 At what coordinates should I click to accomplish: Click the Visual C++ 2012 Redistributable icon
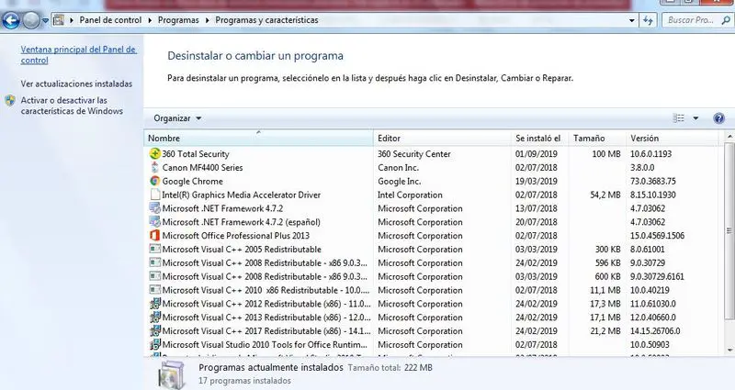coord(154,304)
